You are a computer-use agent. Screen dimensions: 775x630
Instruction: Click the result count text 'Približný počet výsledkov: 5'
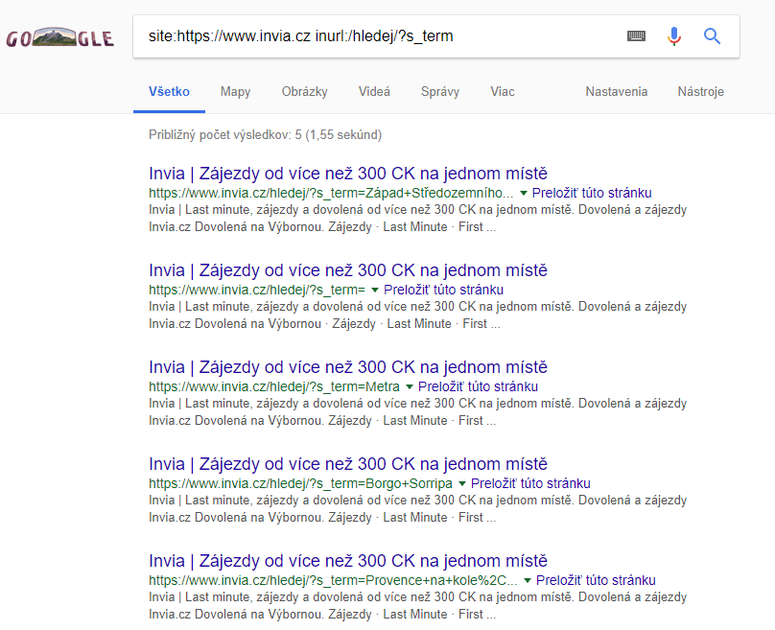[x=224, y=135]
